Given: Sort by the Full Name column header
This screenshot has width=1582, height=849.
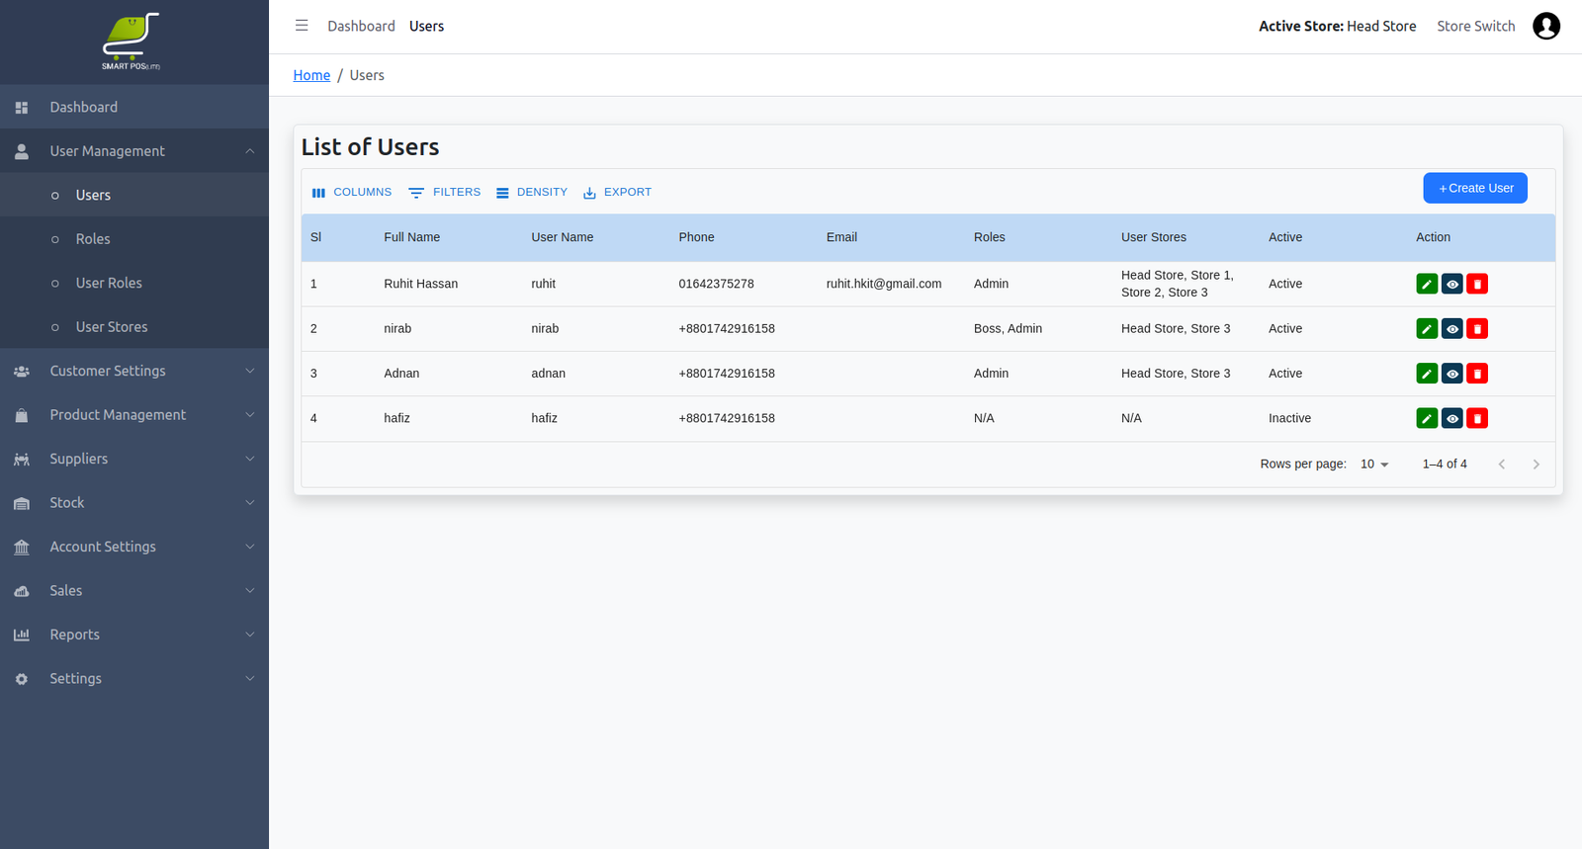Looking at the screenshot, I should pyautogui.click(x=412, y=237).
